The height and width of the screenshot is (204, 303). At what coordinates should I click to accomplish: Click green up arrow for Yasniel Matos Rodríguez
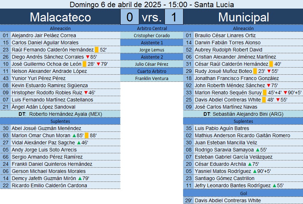click(x=255, y=171)
